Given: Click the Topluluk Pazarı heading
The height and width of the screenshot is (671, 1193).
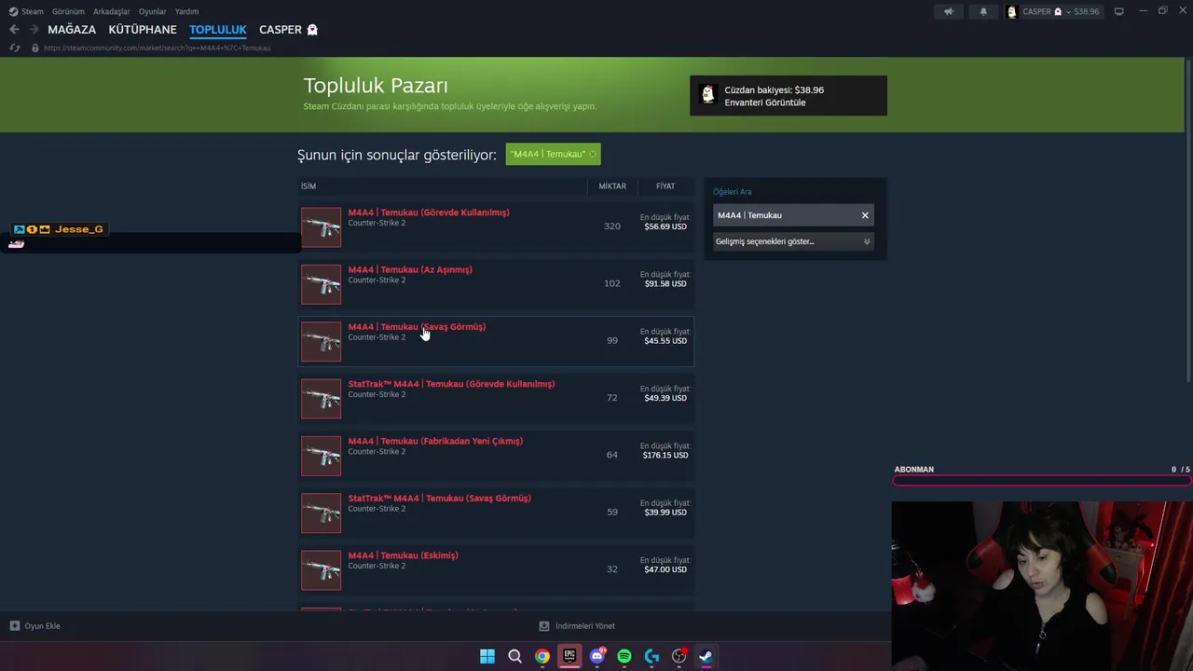Looking at the screenshot, I should point(376,86).
